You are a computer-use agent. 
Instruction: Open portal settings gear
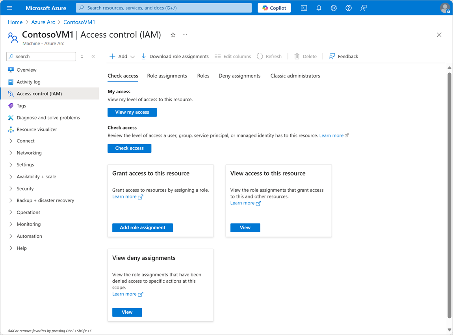(334, 8)
